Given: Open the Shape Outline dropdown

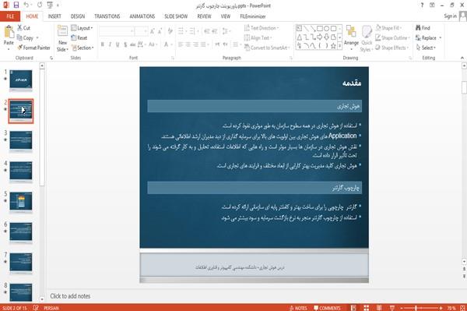Looking at the screenshot, I should 392,38.
